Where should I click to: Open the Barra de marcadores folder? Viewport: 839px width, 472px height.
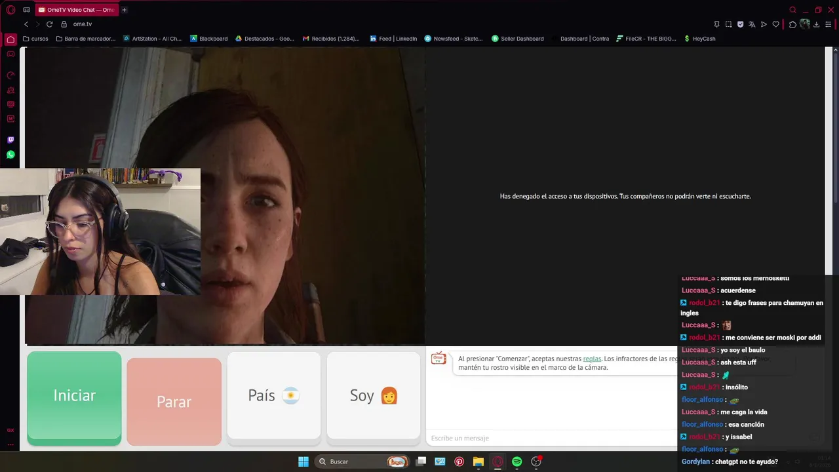[86, 39]
